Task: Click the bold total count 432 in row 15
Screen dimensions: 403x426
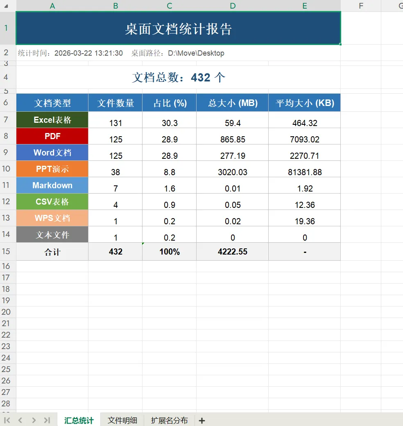Action: click(x=115, y=252)
